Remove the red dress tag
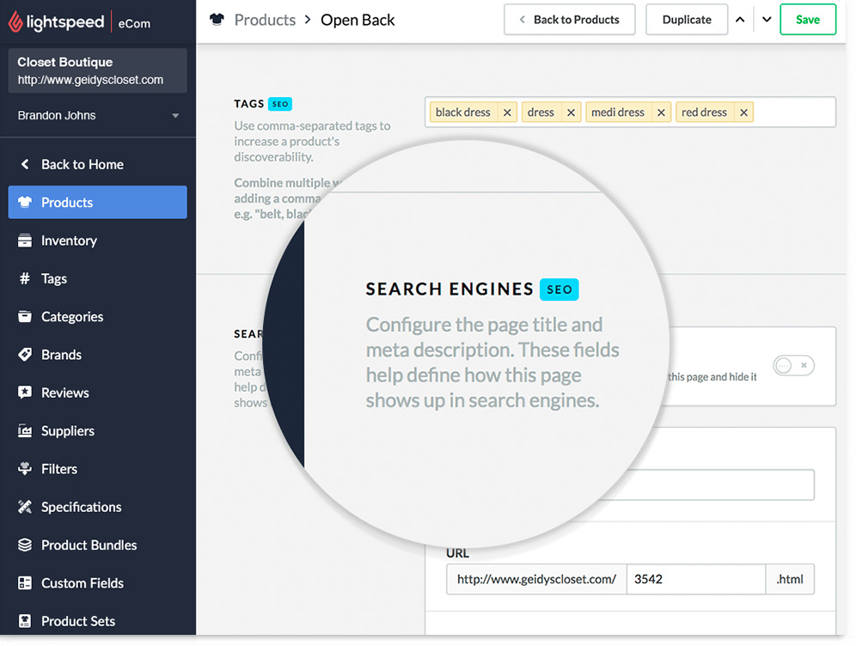The height and width of the screenshot is (646, 856). tap(743, 113)
